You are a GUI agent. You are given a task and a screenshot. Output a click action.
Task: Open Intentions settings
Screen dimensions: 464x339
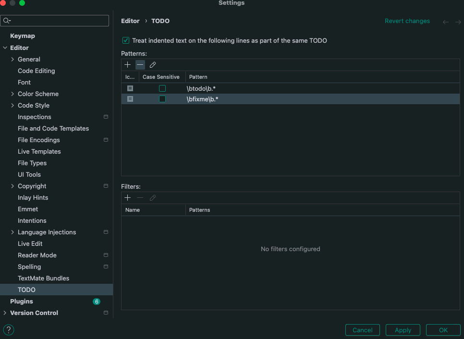(x=32, y=221)
